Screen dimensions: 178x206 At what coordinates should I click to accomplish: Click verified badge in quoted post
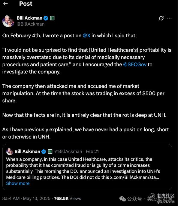click(44, 151)
